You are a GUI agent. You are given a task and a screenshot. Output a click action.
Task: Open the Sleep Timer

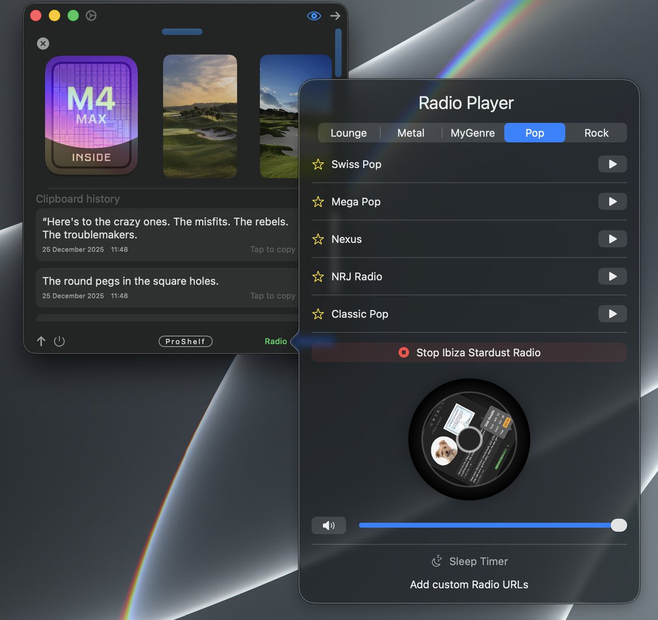[469, 561]
